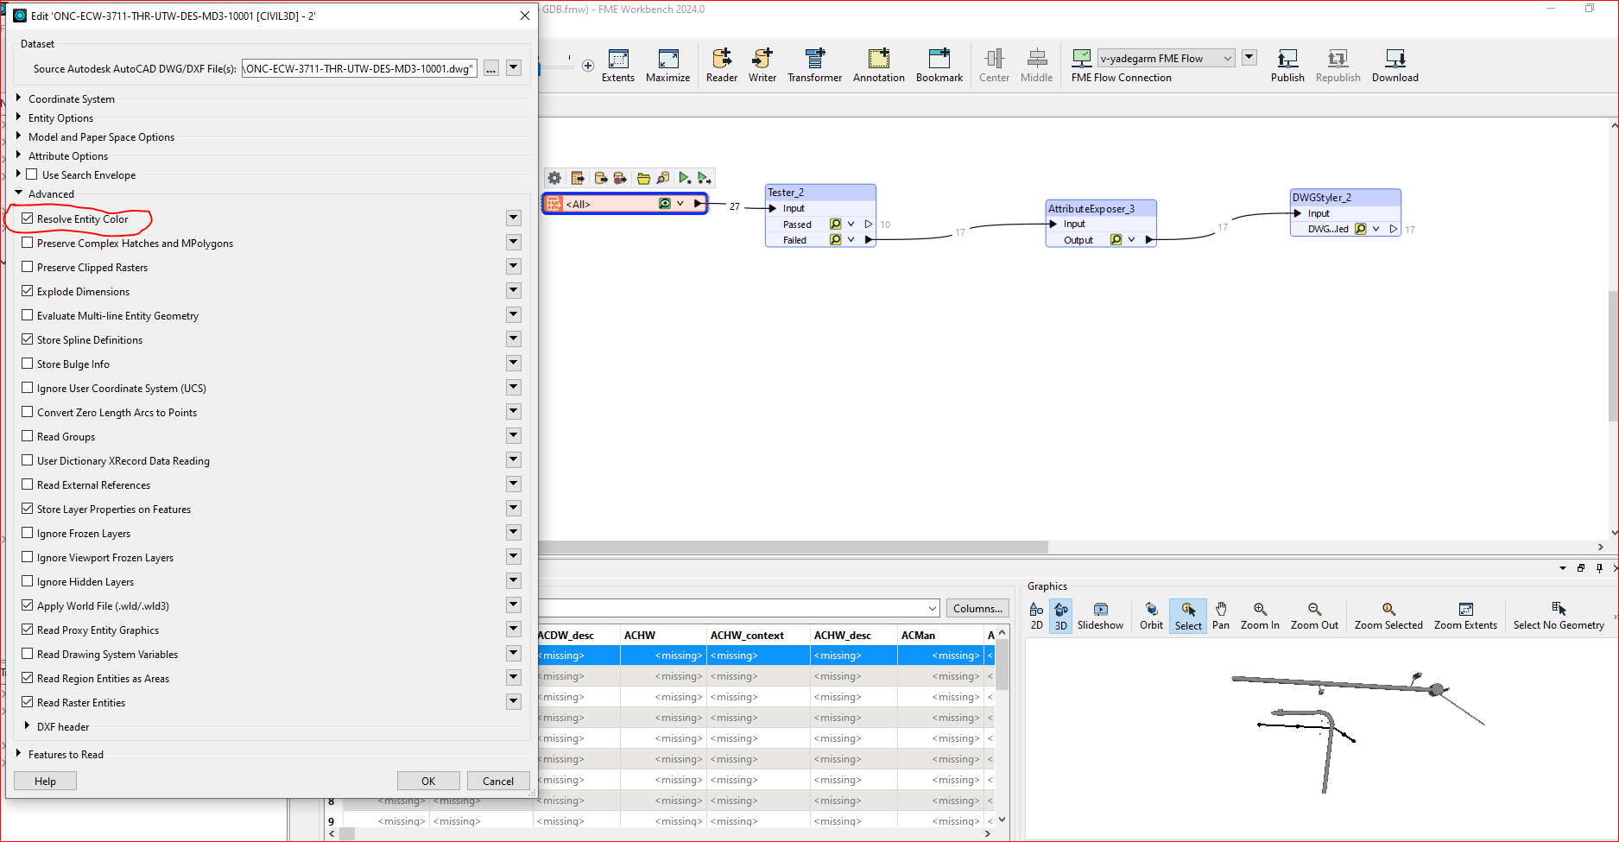
Task: Inspect Tester_2 Passed port cache
Action: click(835, 225)
